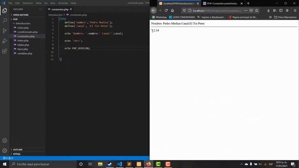
Task: Save page to Pocket
Action: 251,10
